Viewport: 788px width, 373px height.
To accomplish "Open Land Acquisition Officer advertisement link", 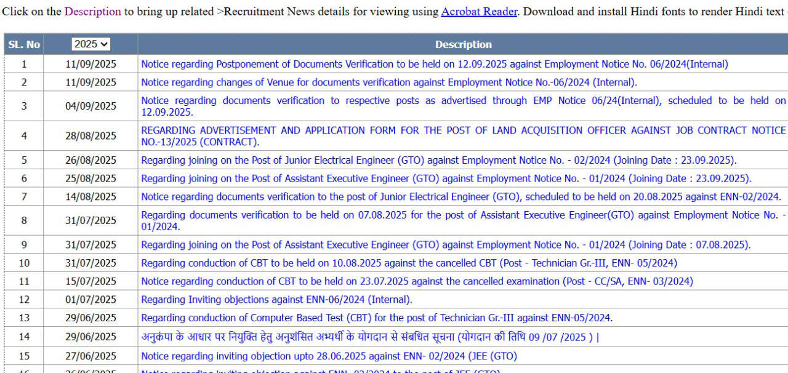I will click(x=464, y=136).
